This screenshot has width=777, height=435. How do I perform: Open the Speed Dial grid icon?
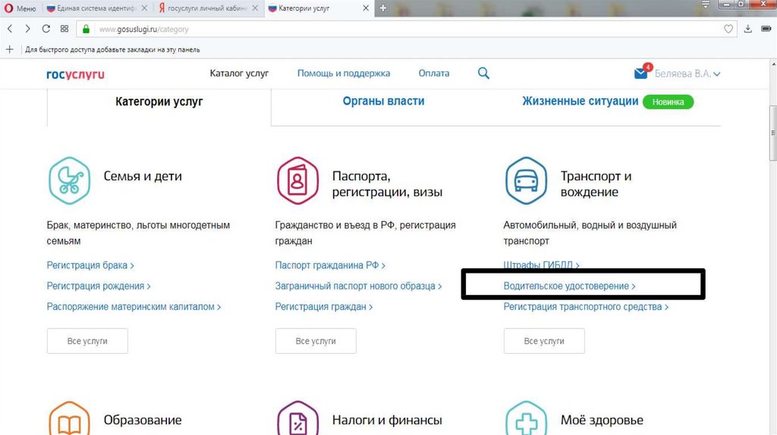click(64, 29)
